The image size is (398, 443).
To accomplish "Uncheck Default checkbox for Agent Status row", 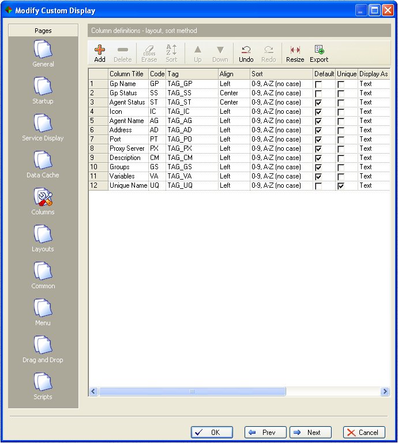I will point(319,103).
